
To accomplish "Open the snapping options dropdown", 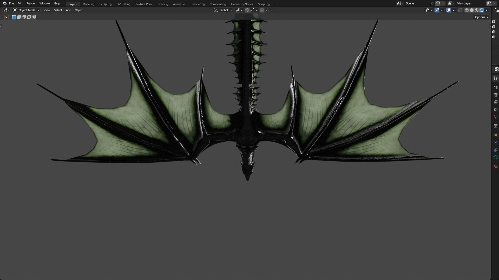I will coord(254,10).
